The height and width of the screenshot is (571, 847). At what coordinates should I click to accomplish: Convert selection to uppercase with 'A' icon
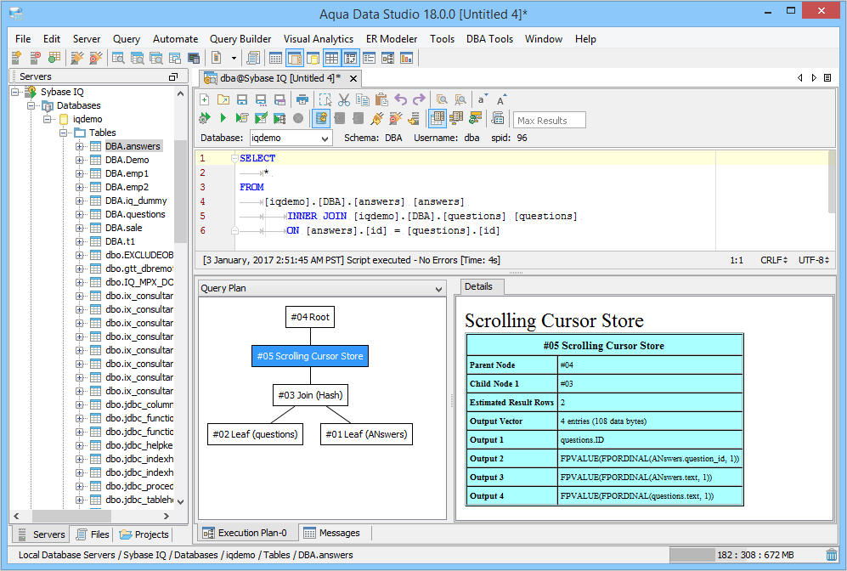(x=501, y=99)
